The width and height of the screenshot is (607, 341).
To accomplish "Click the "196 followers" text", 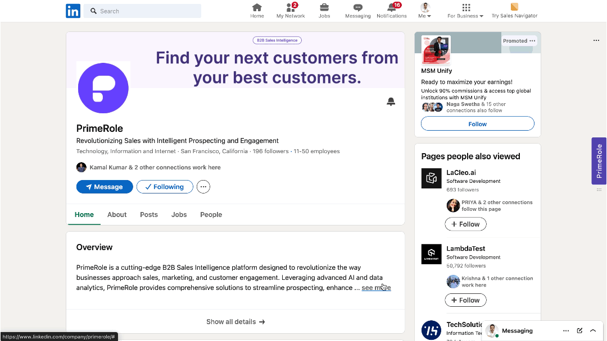I will coord(270,151).
